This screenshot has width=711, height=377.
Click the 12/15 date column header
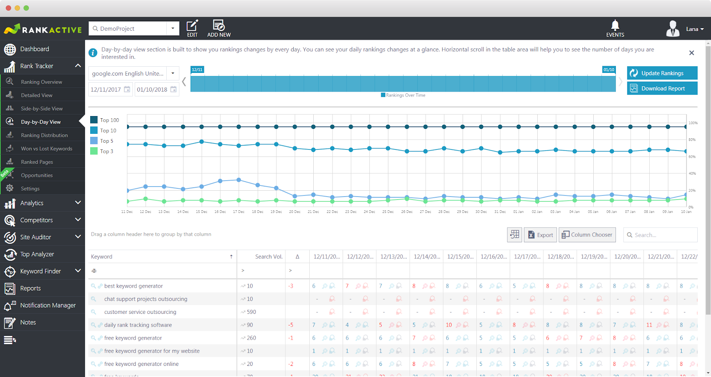coord(459,257)
